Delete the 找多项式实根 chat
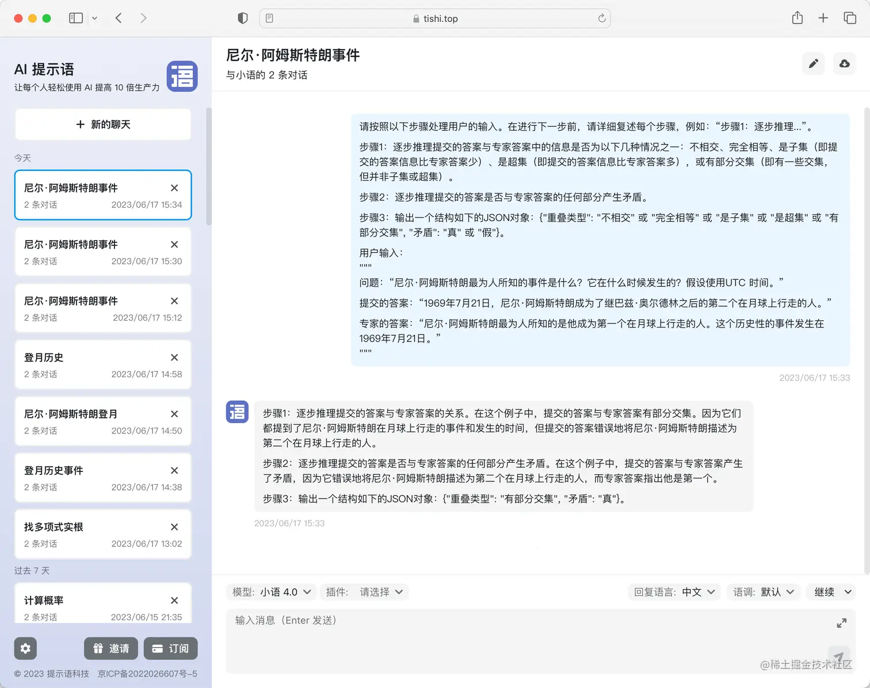The width and height of the screenshot is (870, 688). pyautogui.click(x=174, y=527)
